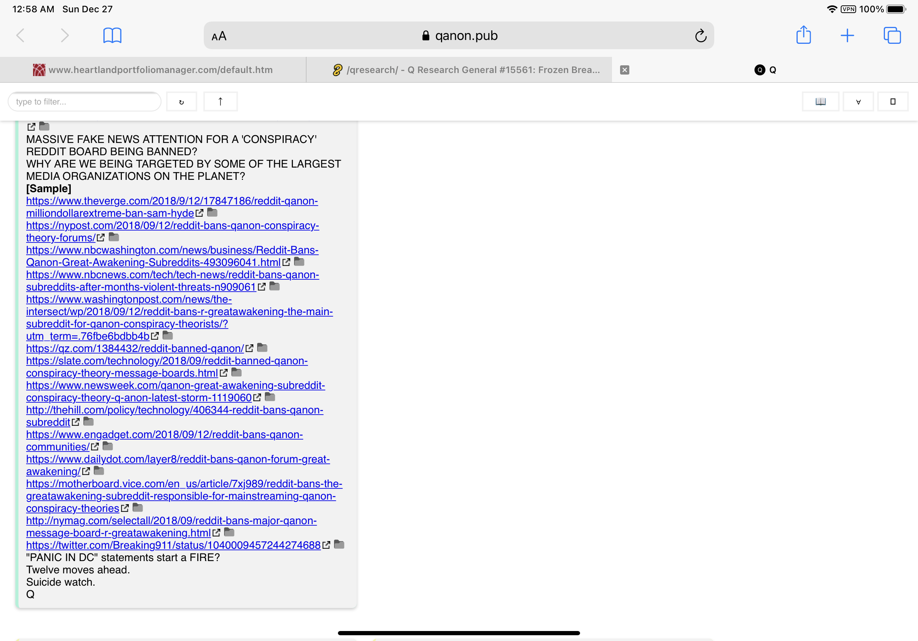Screen dimensions: 918x641
Task: Click the bold [Sample] text
Action: pos(49,189)
